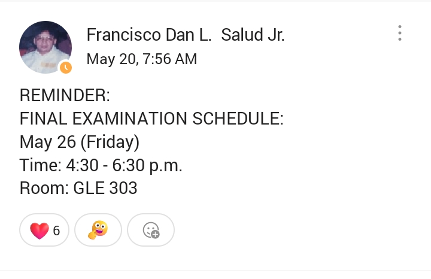The width and height of the screenshot is (431, 279).
Task: Click the GLE 303 room code
Action: click(x=105, y=188)
